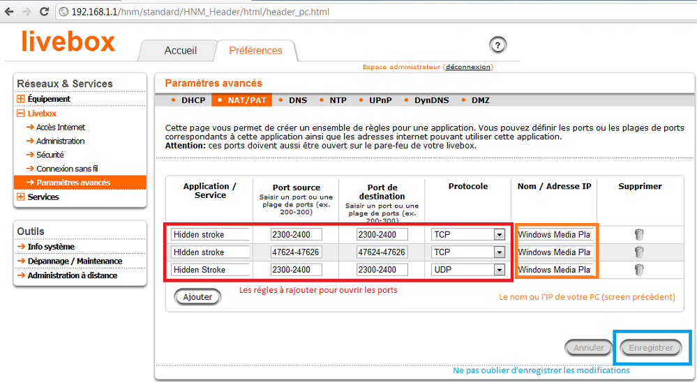Open Sécurité in the sidebar
This screenshot has height=382, width=697.
click(50, 155)
